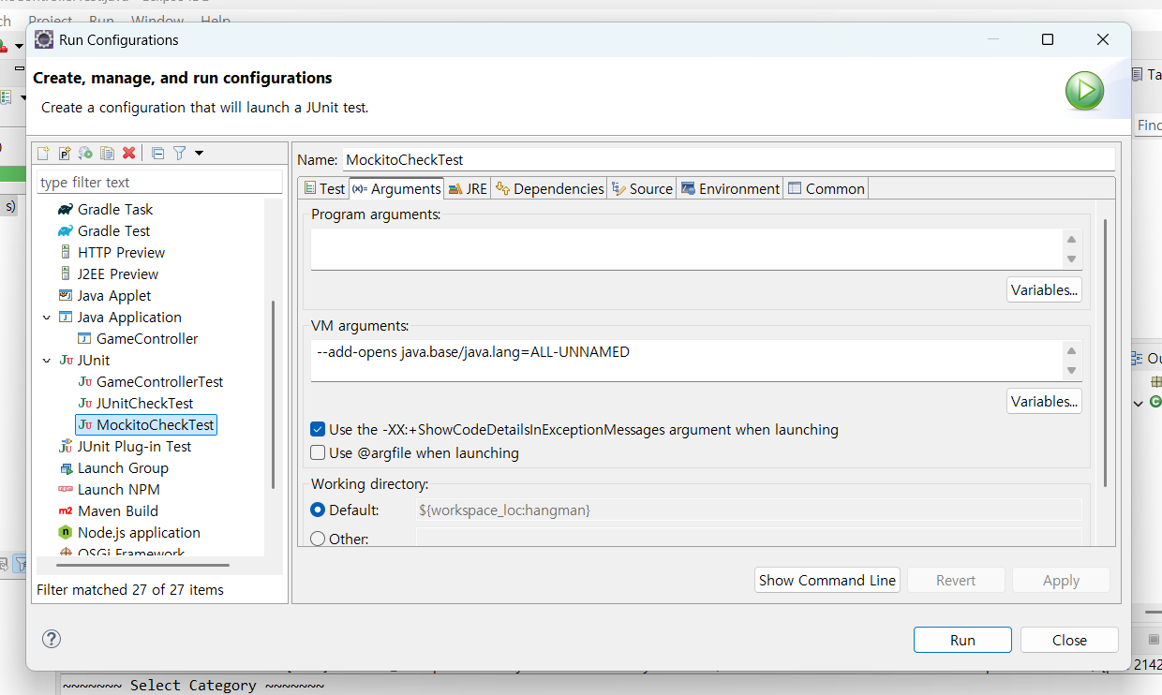Select Other working directory radio
Screen dimensions: 1162x695
click(318, 539)
